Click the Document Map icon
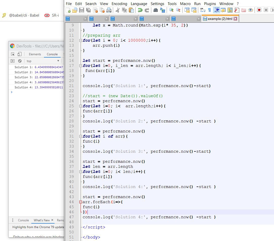 coord(230,10)
